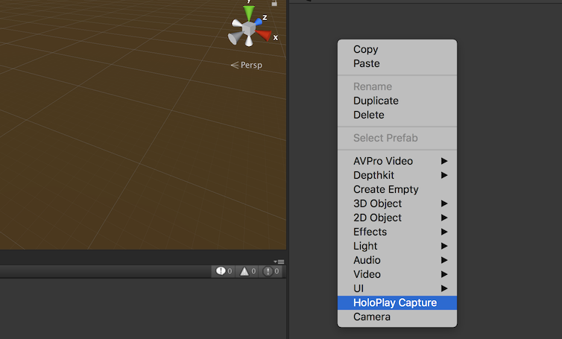Screen dimensions: 562x339
Task: Open the UI submenu
Action: (397, 288)
